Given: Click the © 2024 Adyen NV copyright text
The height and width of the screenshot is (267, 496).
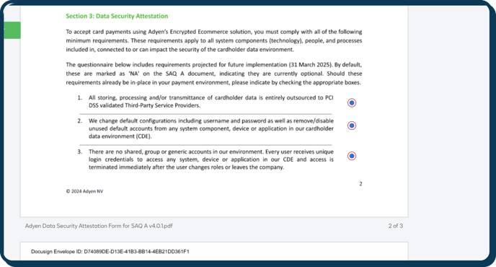Looking at the screenshot, I should 84,191.
